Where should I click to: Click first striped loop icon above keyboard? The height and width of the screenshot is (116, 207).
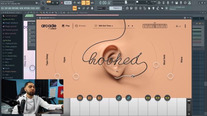coord(80,98)
